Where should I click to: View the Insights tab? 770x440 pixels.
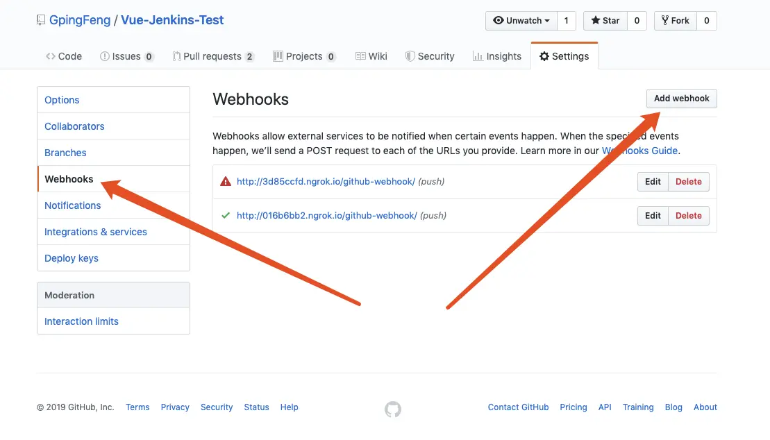pyautogui.click(x=497, y=56)
